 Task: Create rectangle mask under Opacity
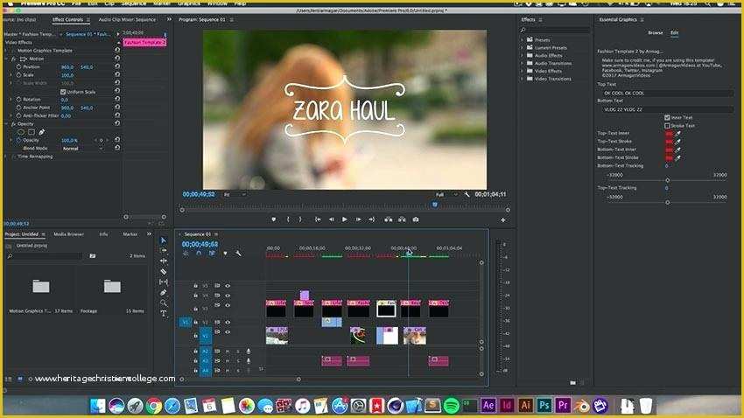pyautogui.click(x=32, y=132)
